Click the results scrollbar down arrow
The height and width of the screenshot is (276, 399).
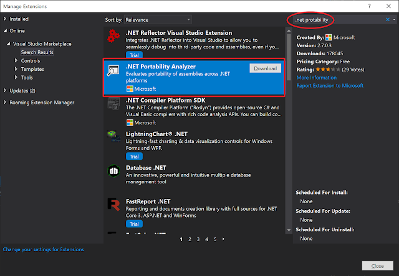tap(289, 230)
